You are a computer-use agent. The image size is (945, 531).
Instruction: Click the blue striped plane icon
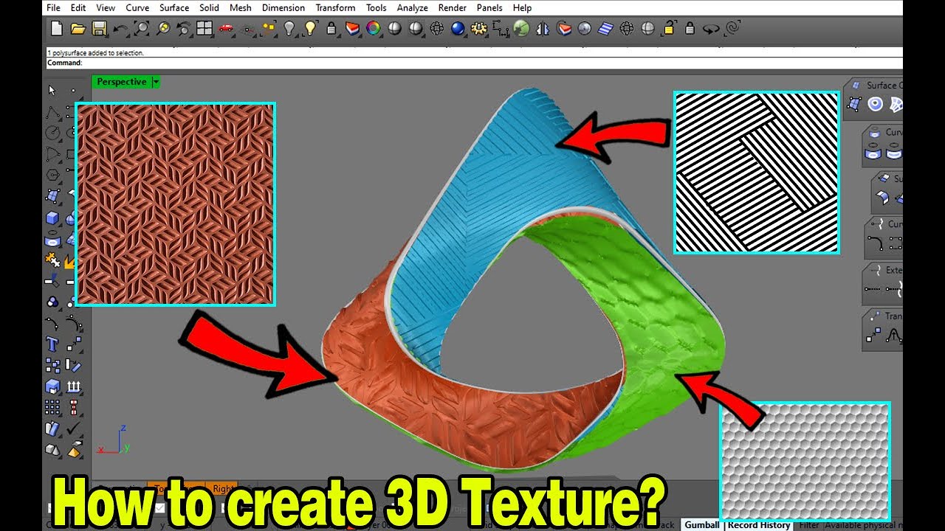point(605,29)
